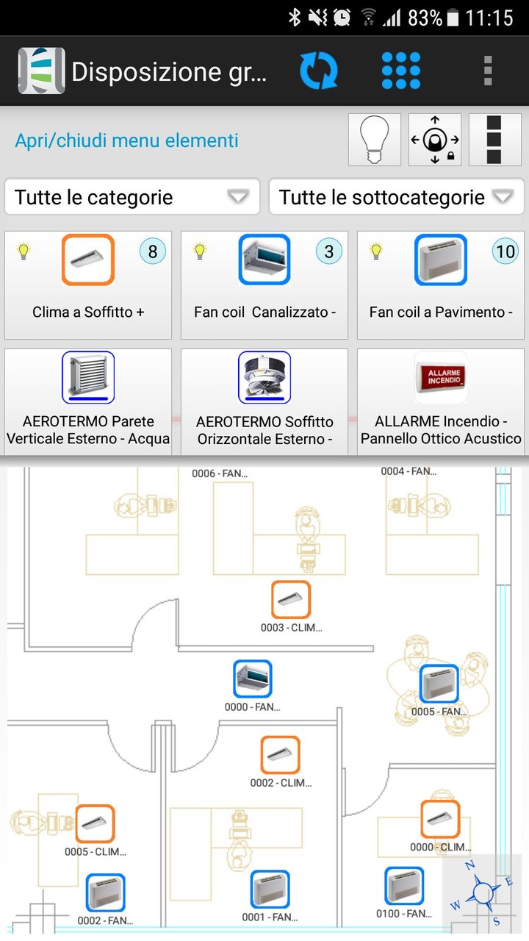Image resolution: width=529 pixels, height=941 pixels.
Task: Expand the Tutte le sottocategorie dropdown
Action: [396, 197]
